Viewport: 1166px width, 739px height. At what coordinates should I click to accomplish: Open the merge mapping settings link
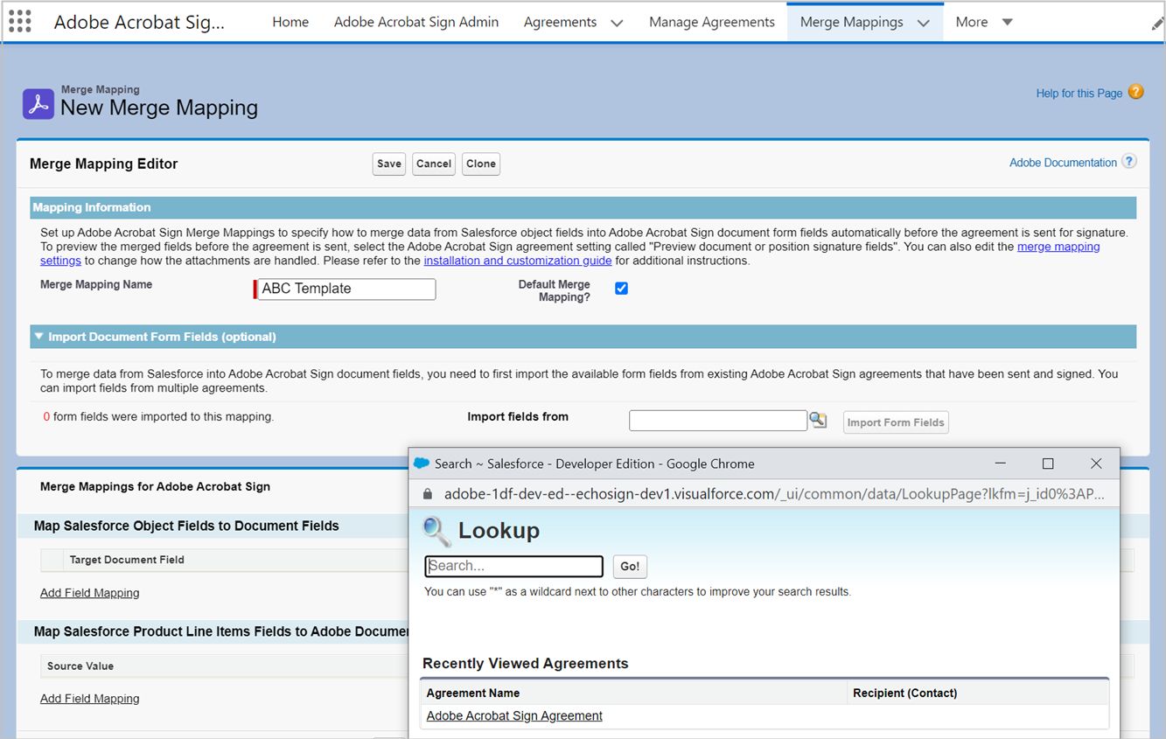pos(1059,247)
